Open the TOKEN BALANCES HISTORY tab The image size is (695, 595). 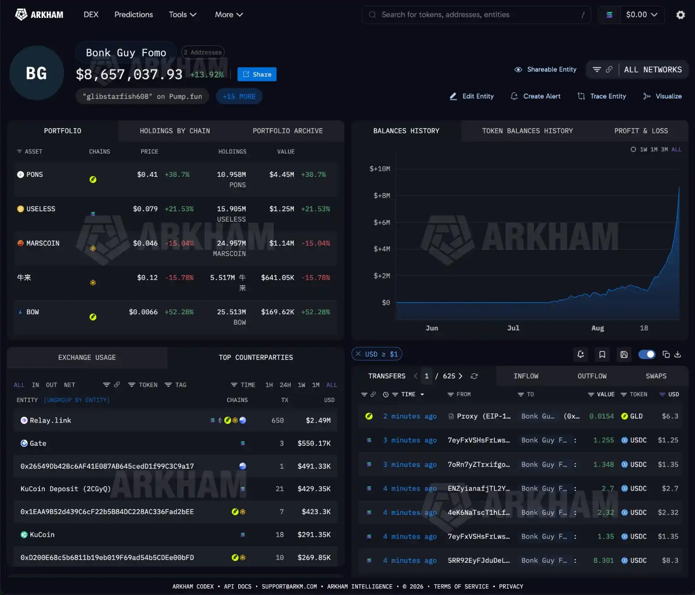click(528, 131)
